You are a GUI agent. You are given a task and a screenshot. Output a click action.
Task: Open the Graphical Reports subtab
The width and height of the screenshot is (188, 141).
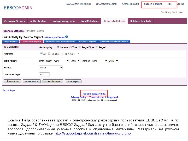87,42
